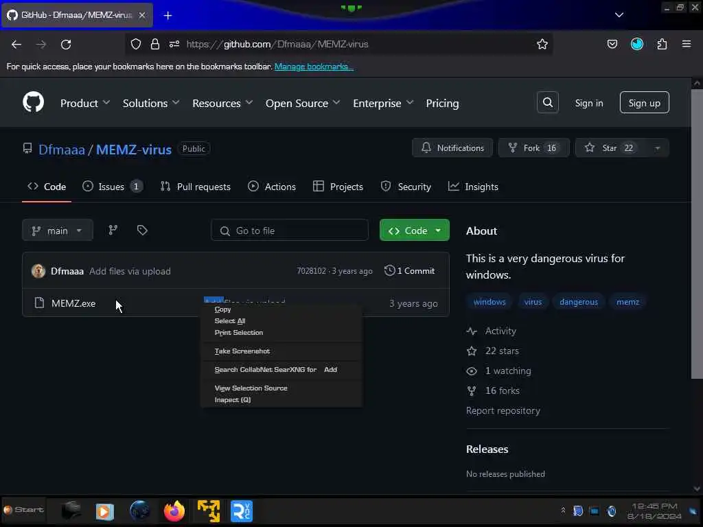Open the site permissions icon in the address bar
Image resolution: width=703 pixels, height=527 pixels.
(174, 44)
